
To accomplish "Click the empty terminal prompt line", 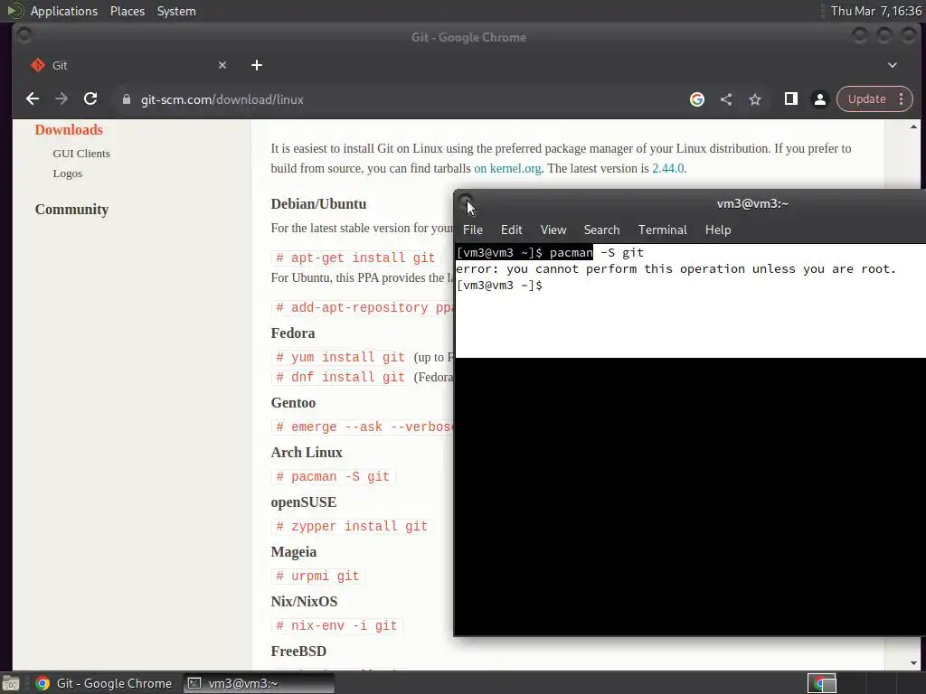I will pos(499,286).
